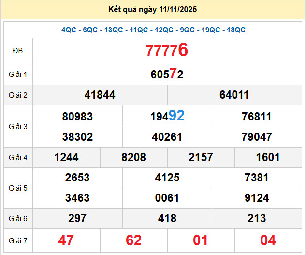Image resolution: width=306 pixels, height=255 pixels.
Task: Click the Giải 4 number 1601
Action: tap(268, 157)
